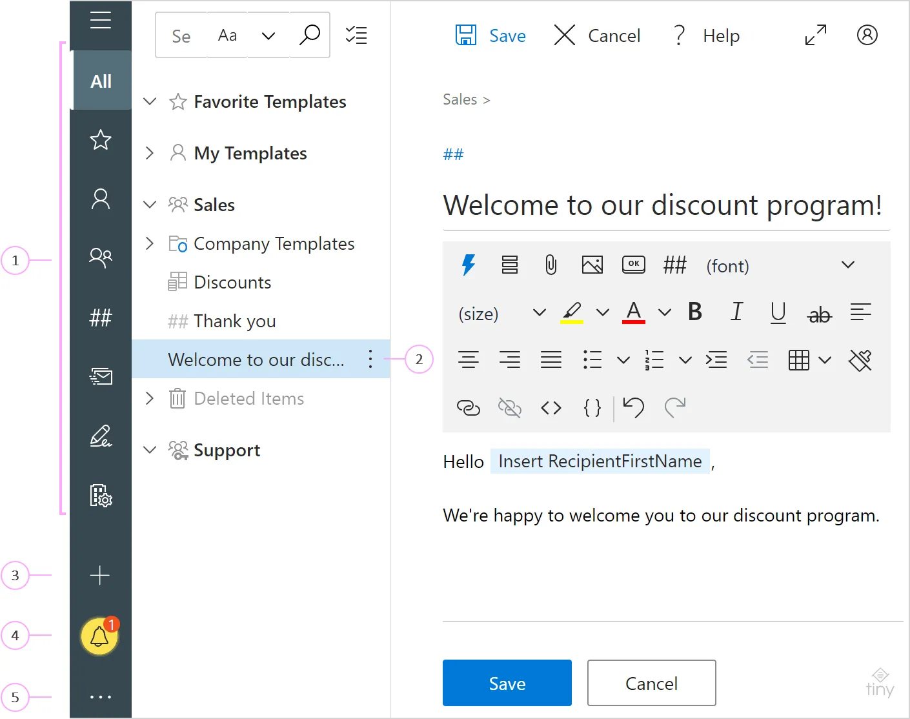Open highlight color picker arrow

point(603,312)
